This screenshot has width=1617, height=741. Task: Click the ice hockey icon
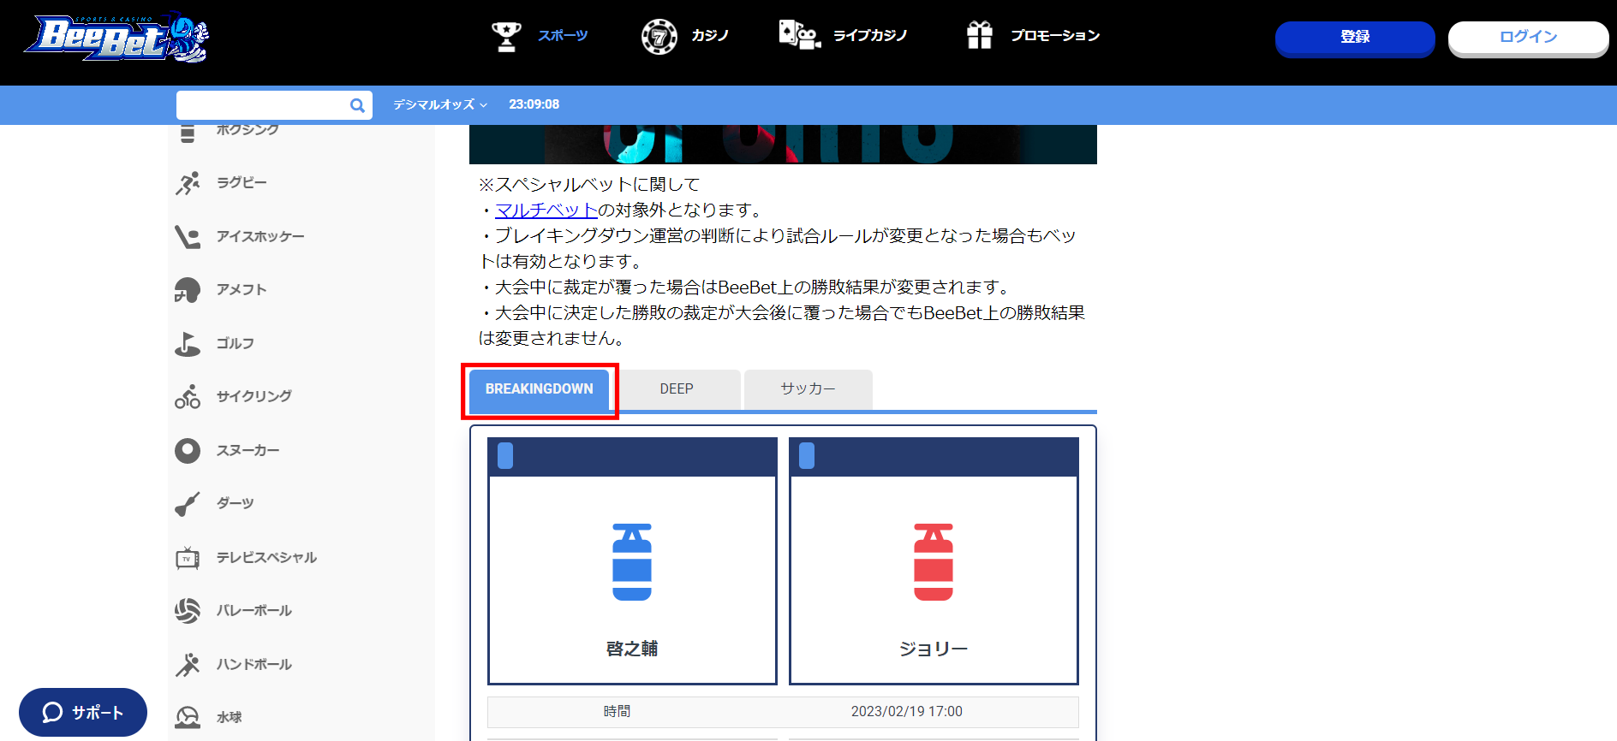(x=188, y=236)
